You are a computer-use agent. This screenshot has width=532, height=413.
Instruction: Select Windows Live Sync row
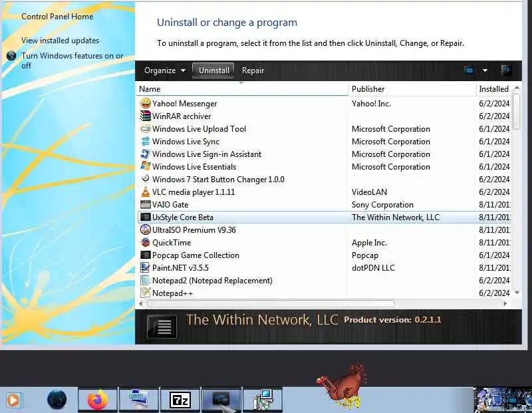(325, 141)
